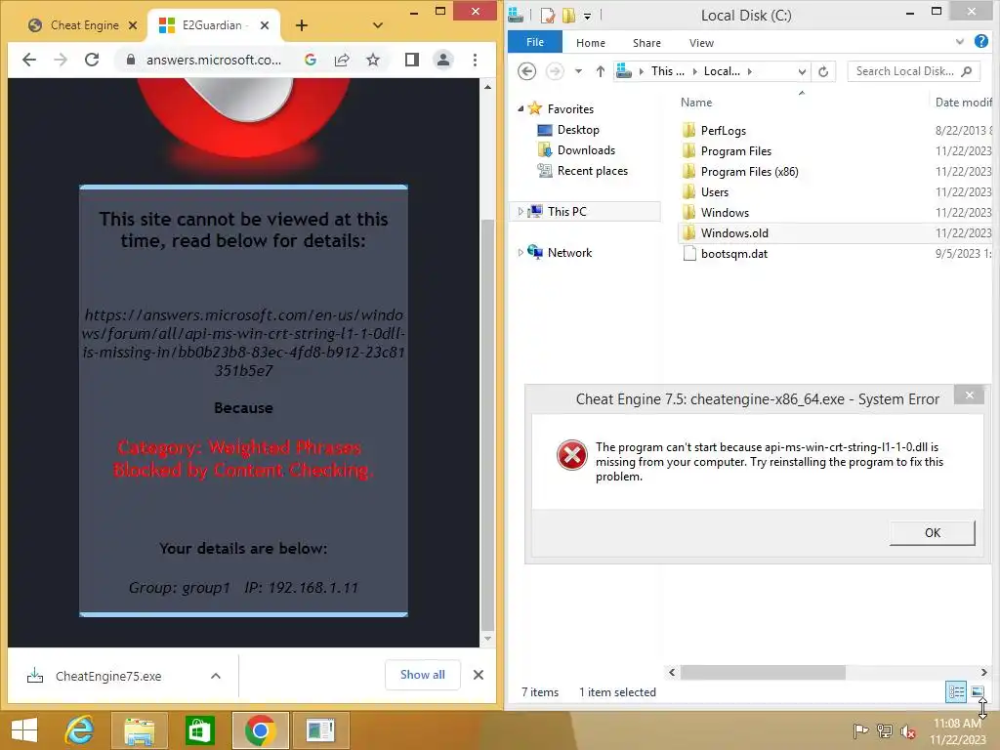Image resolution: width=1000 pixels, height=750 pixels.
Task: Click the answers.microsoft.com address bar
Action: coord(214,60)
